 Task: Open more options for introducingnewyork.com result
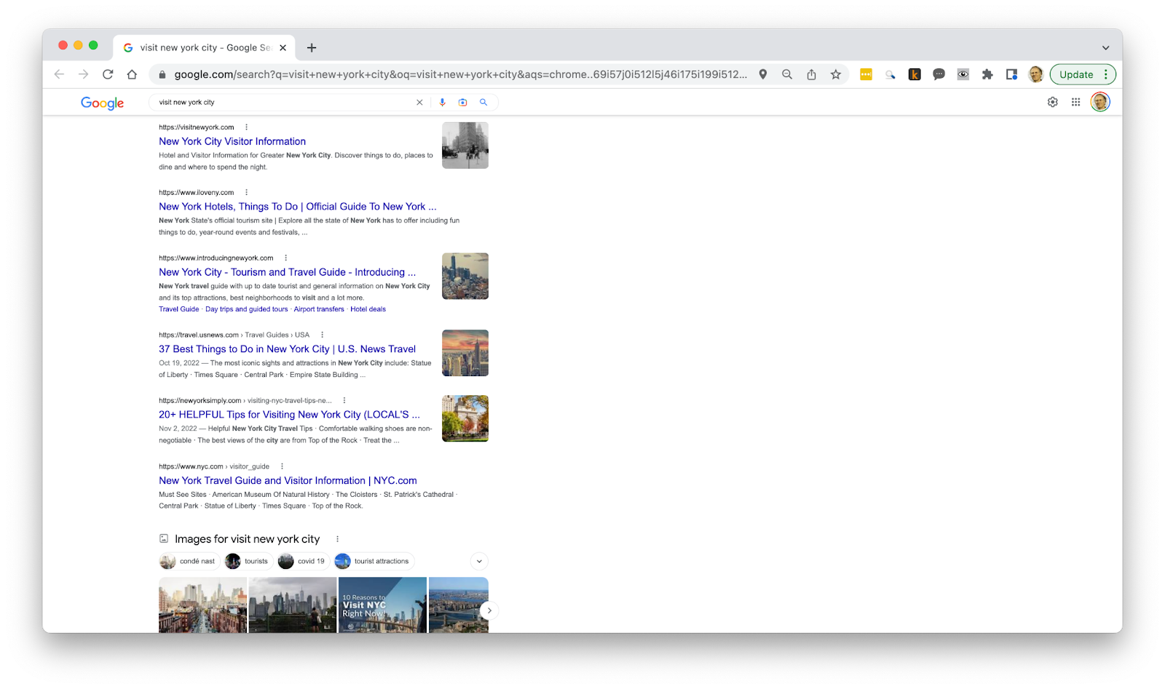point(285,258)
